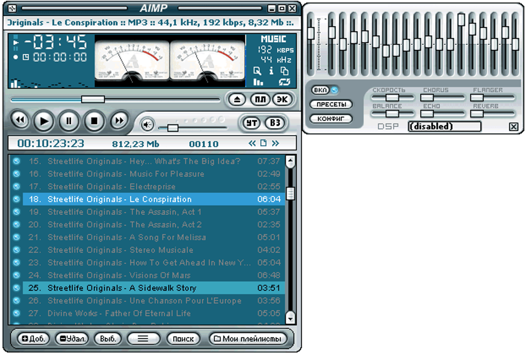Click the Выб. selection button
This screenshot has width=526, height=355.
[108, 339]
